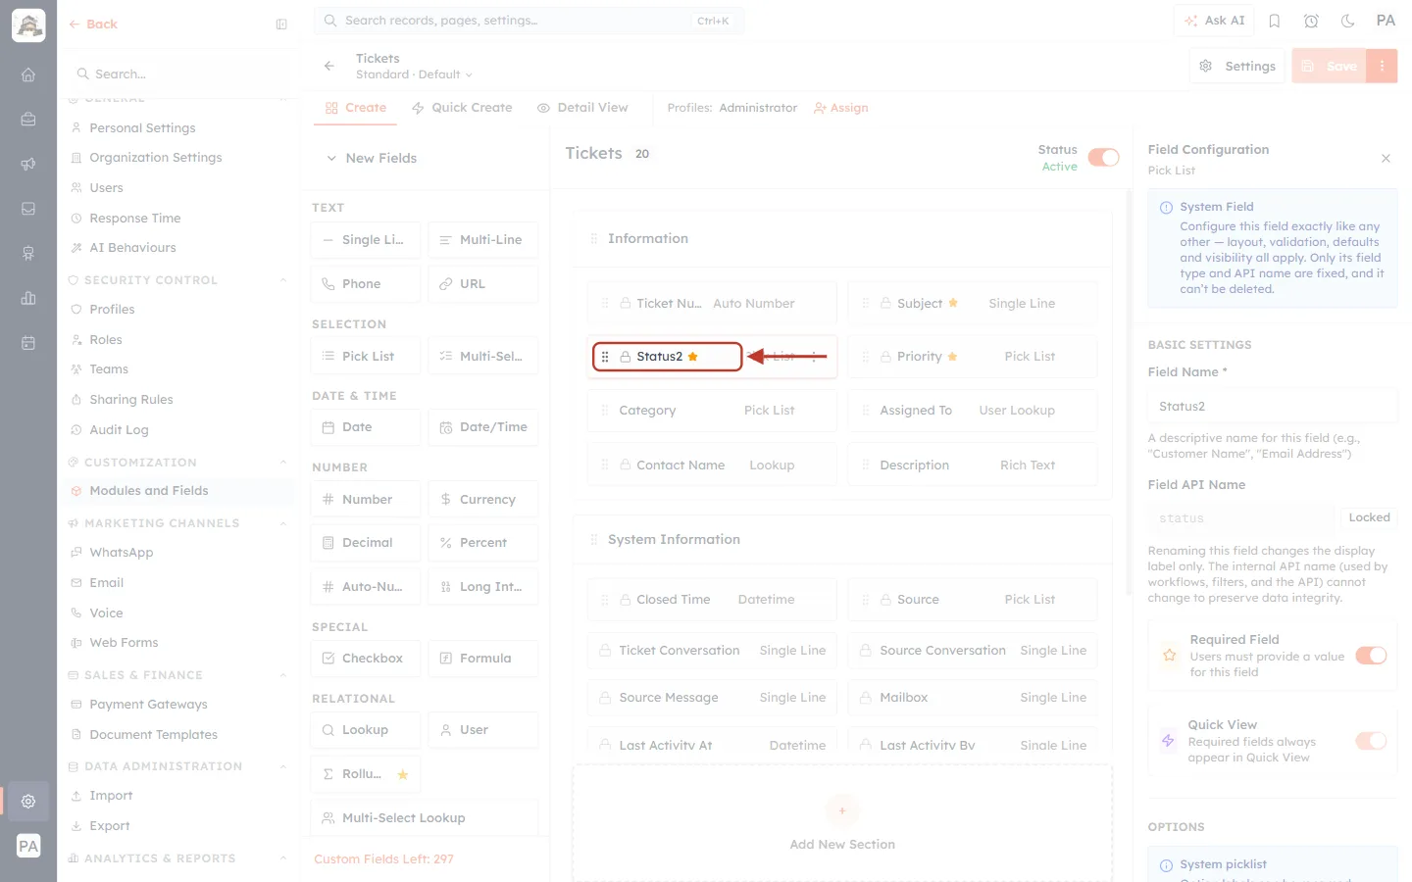Image resolution: width=1412 pixels, height=882 pixels.
Task: Click the System Information section drag handle
Action: coord(593,540)
